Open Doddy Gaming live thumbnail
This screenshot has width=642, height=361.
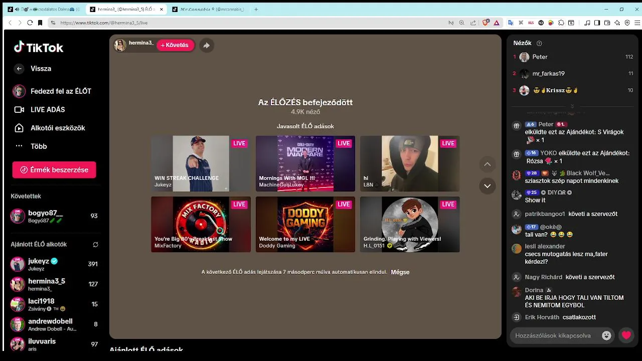pyautogui.click(x=305, y=224)
